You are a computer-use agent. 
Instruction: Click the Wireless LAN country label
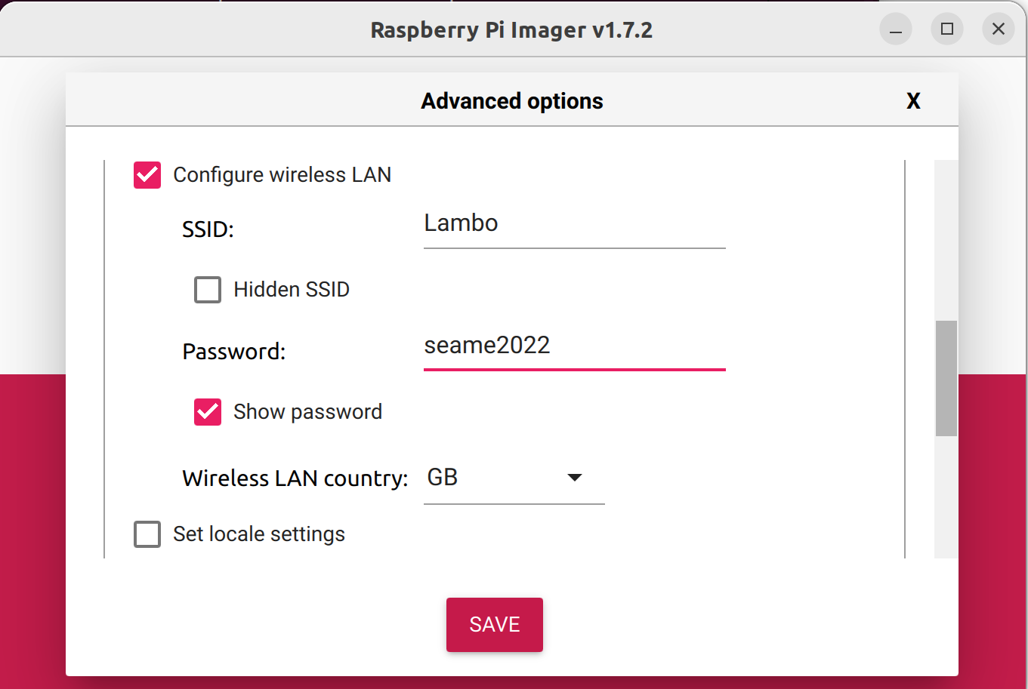(x=295, y=478)
